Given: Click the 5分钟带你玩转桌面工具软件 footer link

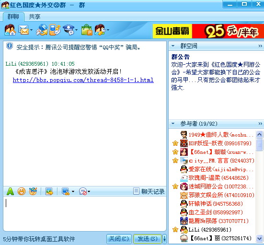Looking at the screenshot, I should (x=39, y=239).
